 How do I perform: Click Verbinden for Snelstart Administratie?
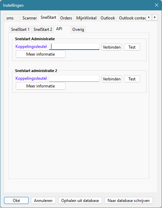[112, 47]
